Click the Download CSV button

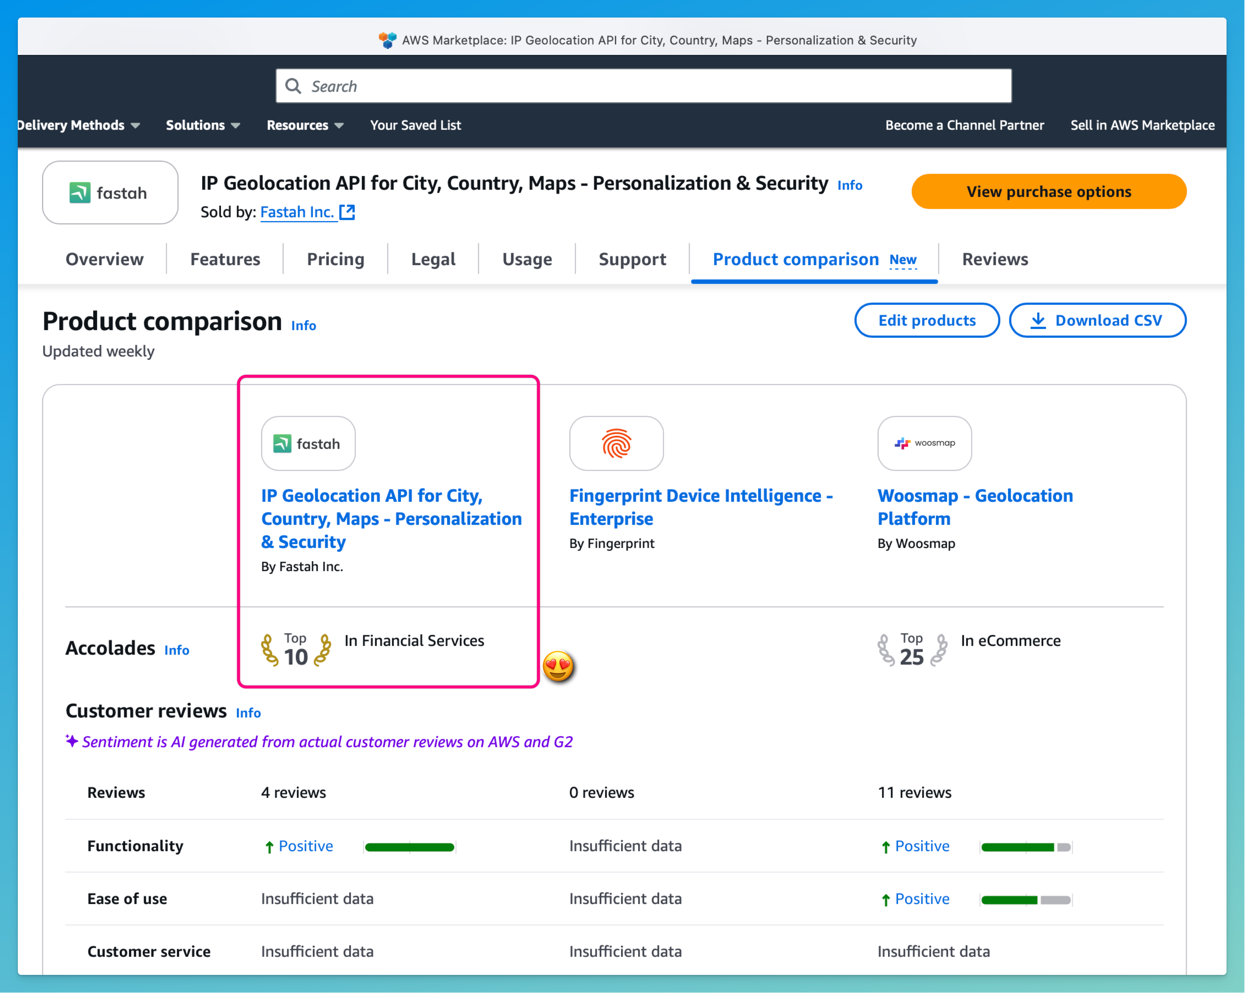1097,321
